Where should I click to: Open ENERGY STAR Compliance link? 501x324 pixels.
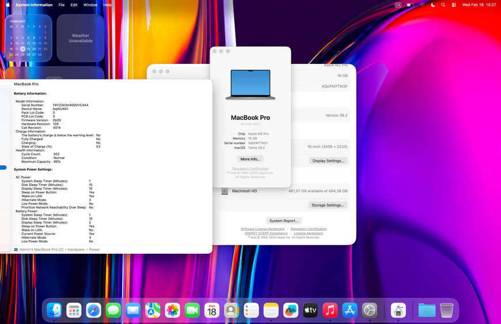point(266,233)
